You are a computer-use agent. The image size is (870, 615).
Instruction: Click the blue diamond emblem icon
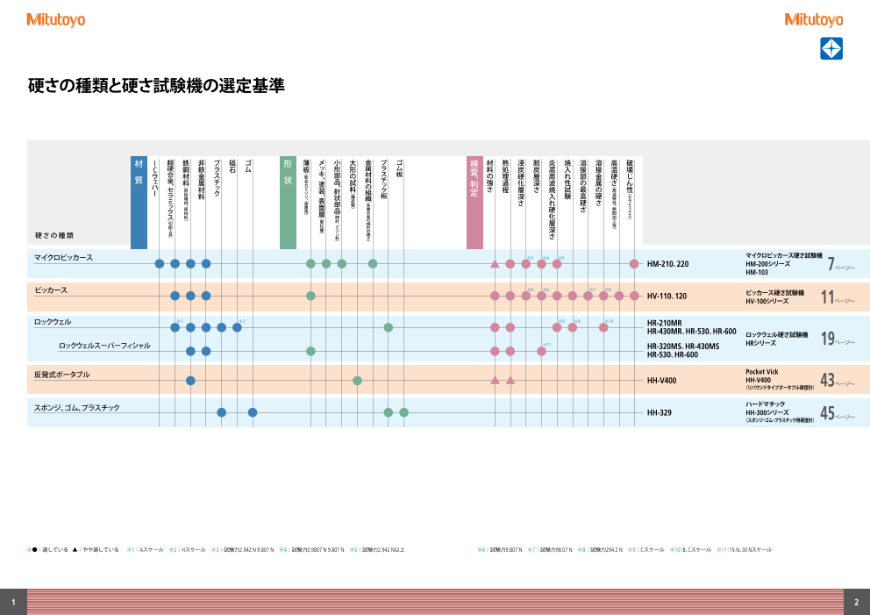(831, 48)
